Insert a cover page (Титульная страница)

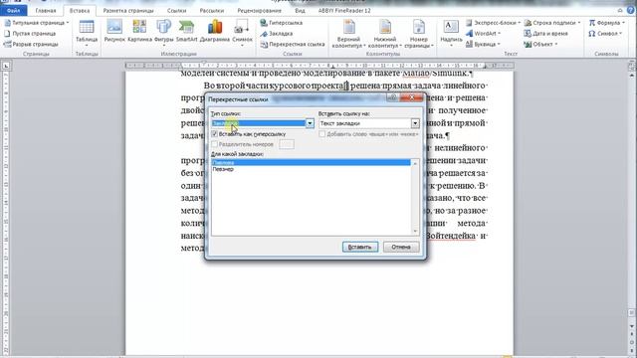pos(36,23)
